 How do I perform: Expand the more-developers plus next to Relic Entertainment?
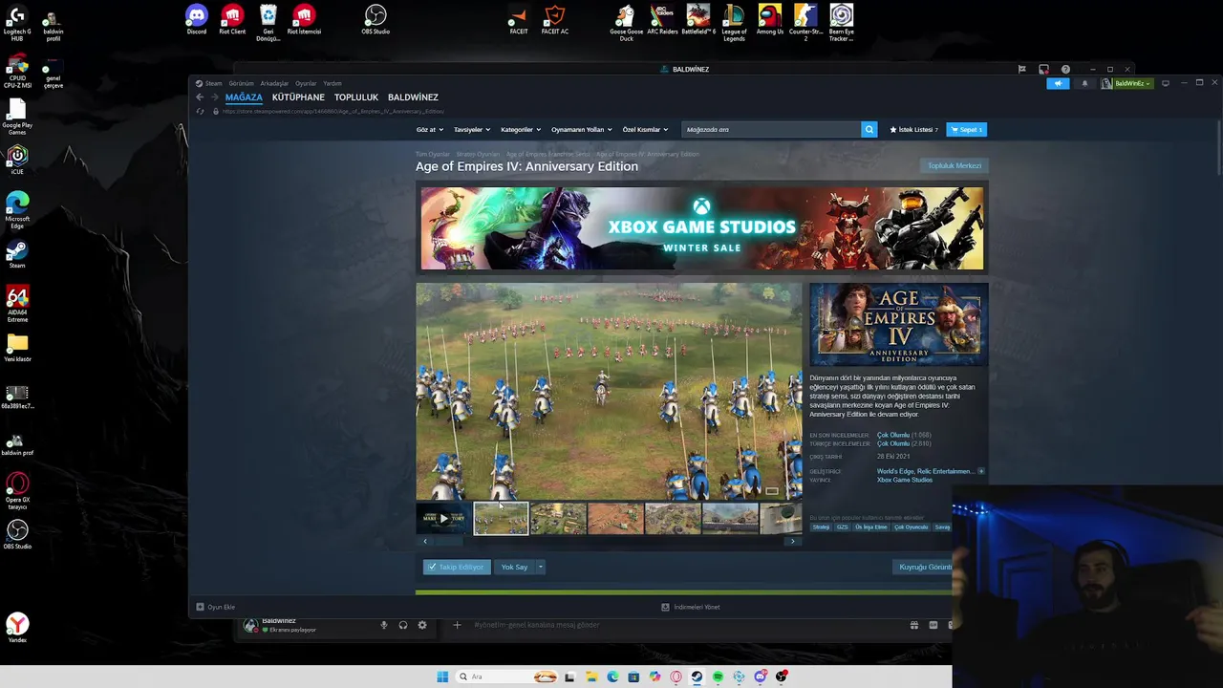pyautogui.click(x=980, y=471)
